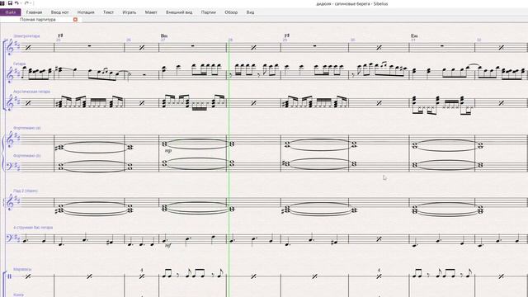Viewport: 528px width, 297px height.
Task: Select the mf dynamic under the bass guitar staff
Action: tap(168, 246)
